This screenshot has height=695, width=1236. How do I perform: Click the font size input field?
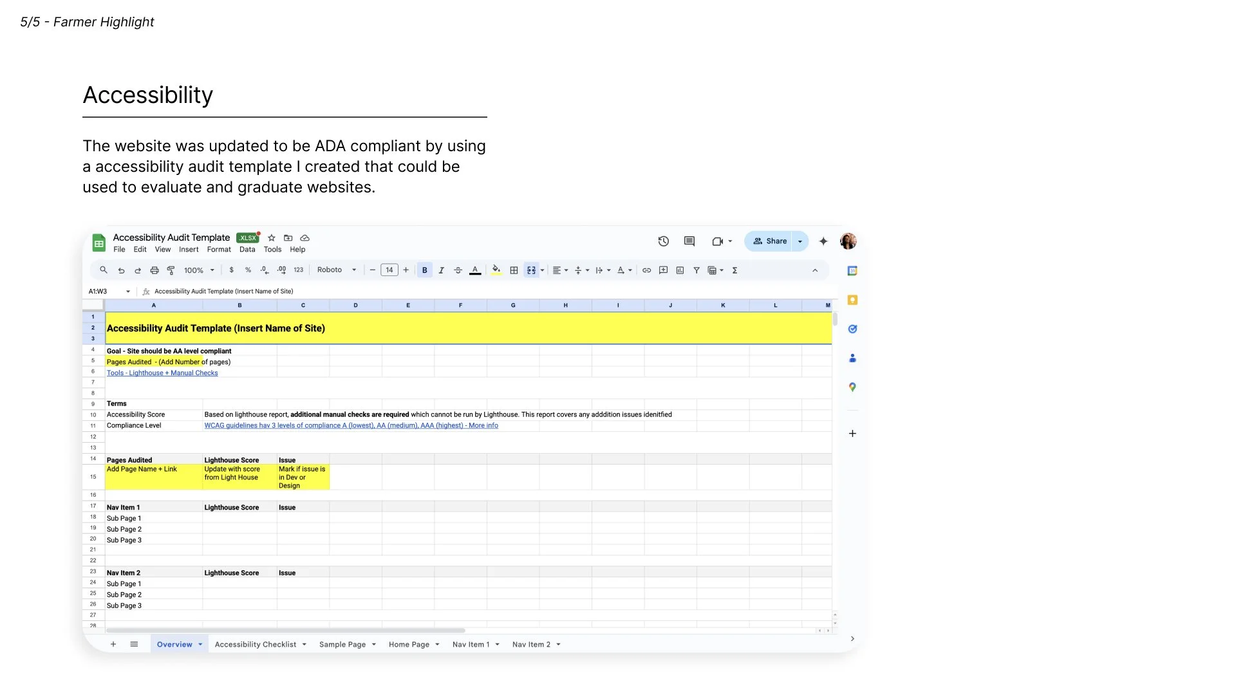[389, 270]
